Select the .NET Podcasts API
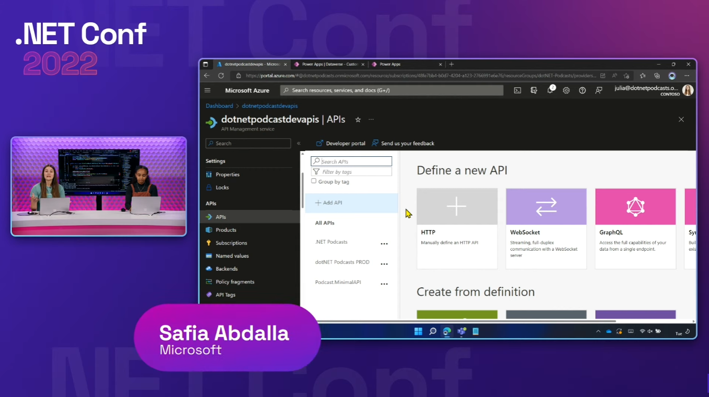The width and height of the screenshot is (709, 397). tap(331, 242)
